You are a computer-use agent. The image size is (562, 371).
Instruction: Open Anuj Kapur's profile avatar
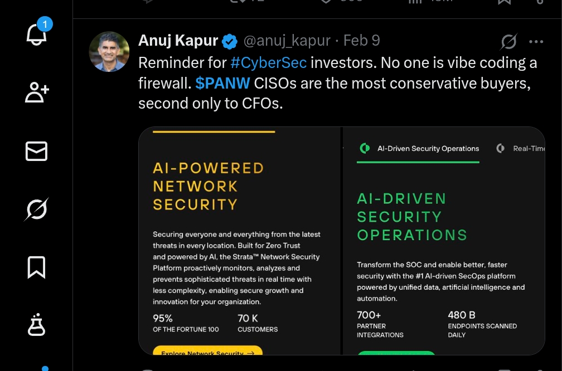[109, 51]
